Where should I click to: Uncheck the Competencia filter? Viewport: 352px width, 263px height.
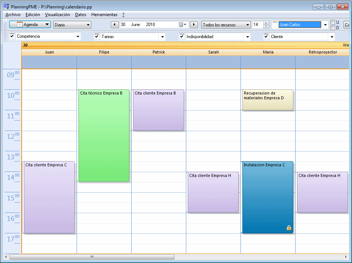pos(12,37)
